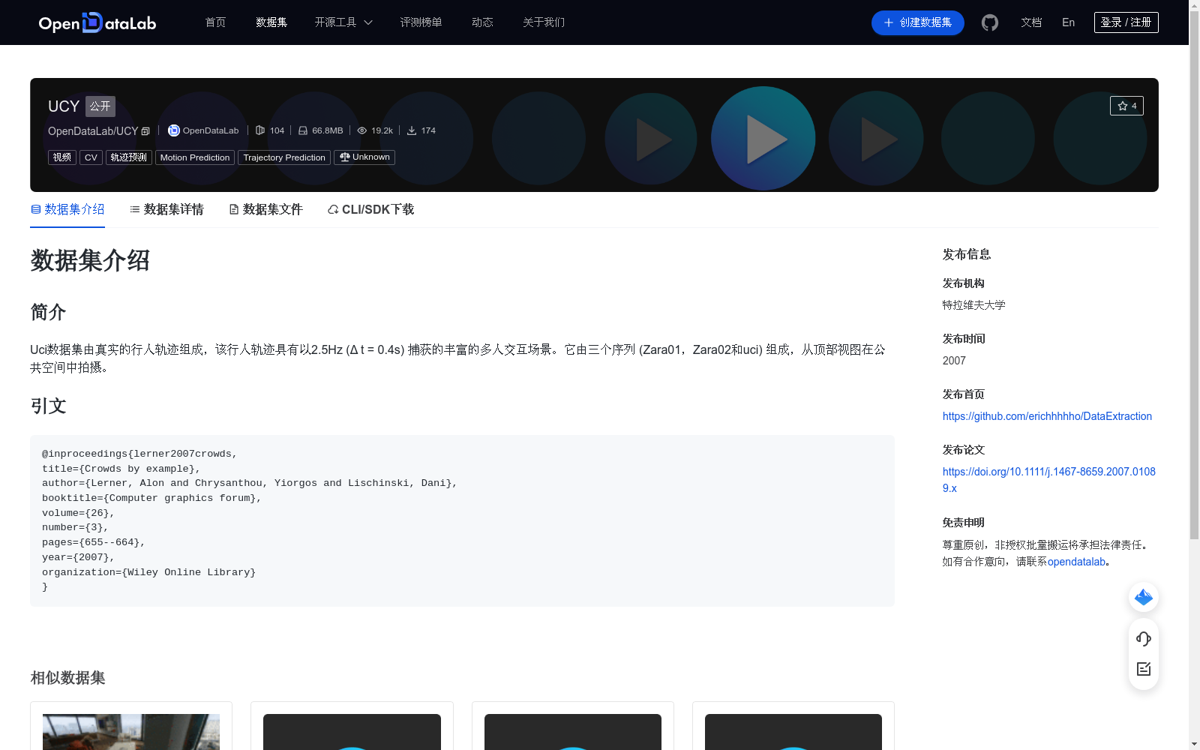Switch to the 数据集文件 tab
This screenshot has width=1200, height=750.
pyautogui.click(x=265, y=209)
